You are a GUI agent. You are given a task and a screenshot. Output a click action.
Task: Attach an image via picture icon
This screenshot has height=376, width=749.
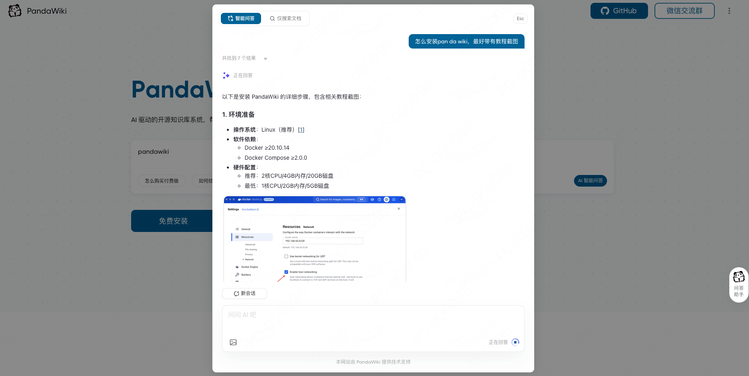click(233, 342)
